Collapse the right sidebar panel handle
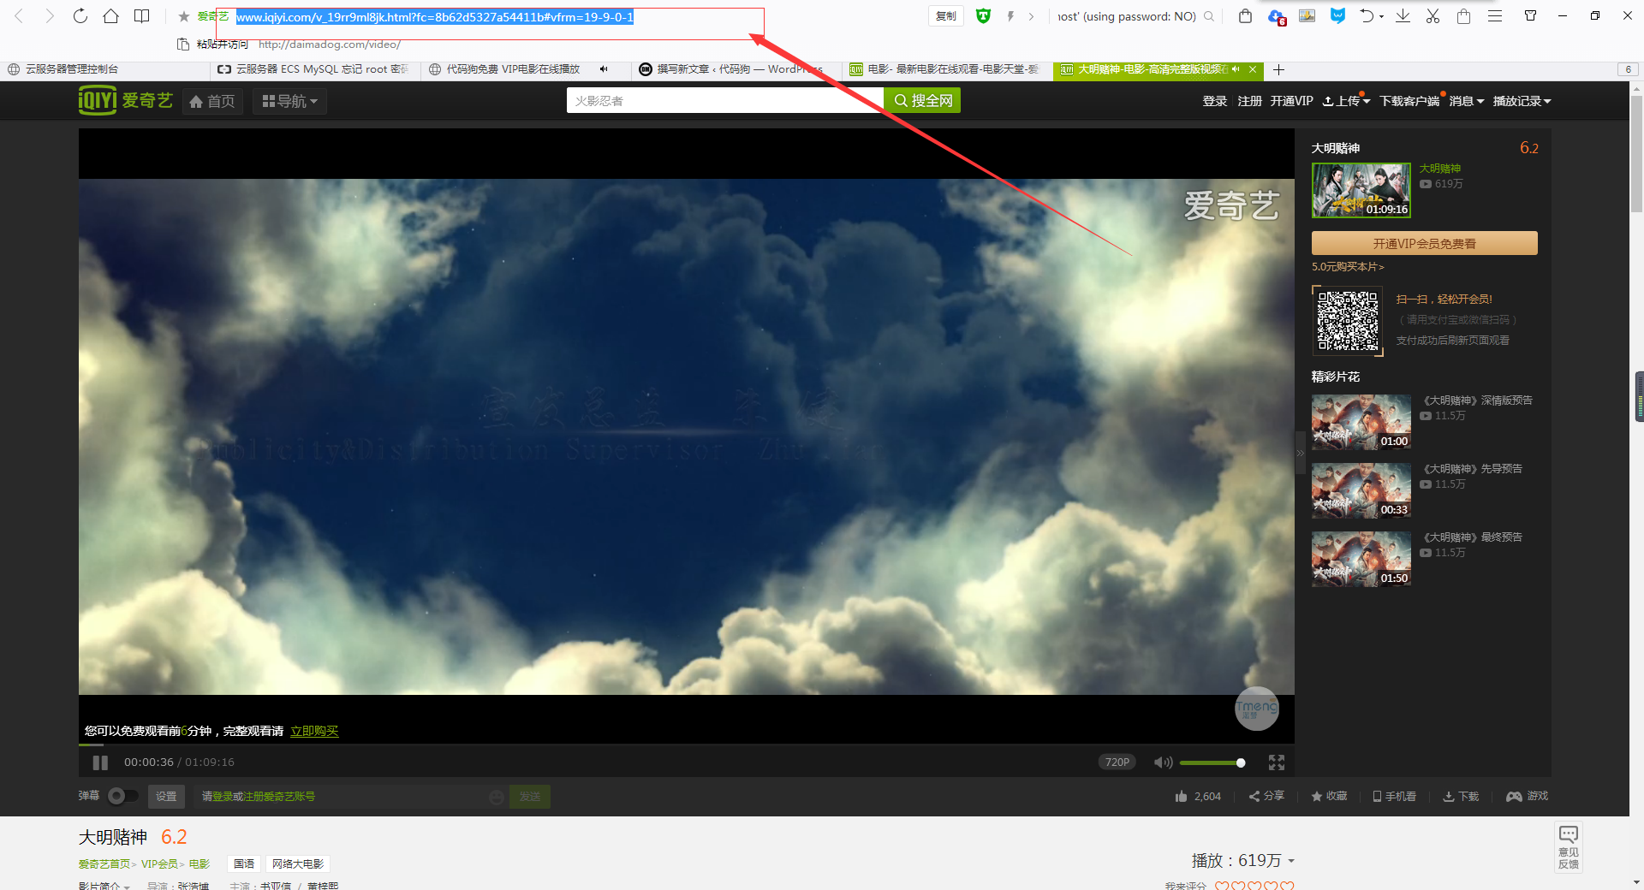This screenshot has height=890, width=1644. tap(1300, 454)
